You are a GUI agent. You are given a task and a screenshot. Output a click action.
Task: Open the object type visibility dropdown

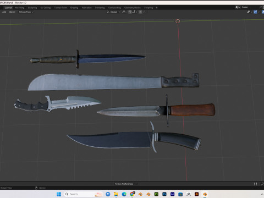[x=250, y=12]
